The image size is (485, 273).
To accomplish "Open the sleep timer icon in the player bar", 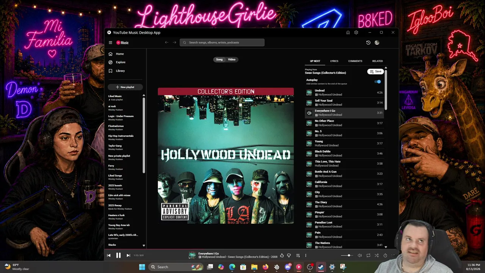I will (385, 256).
